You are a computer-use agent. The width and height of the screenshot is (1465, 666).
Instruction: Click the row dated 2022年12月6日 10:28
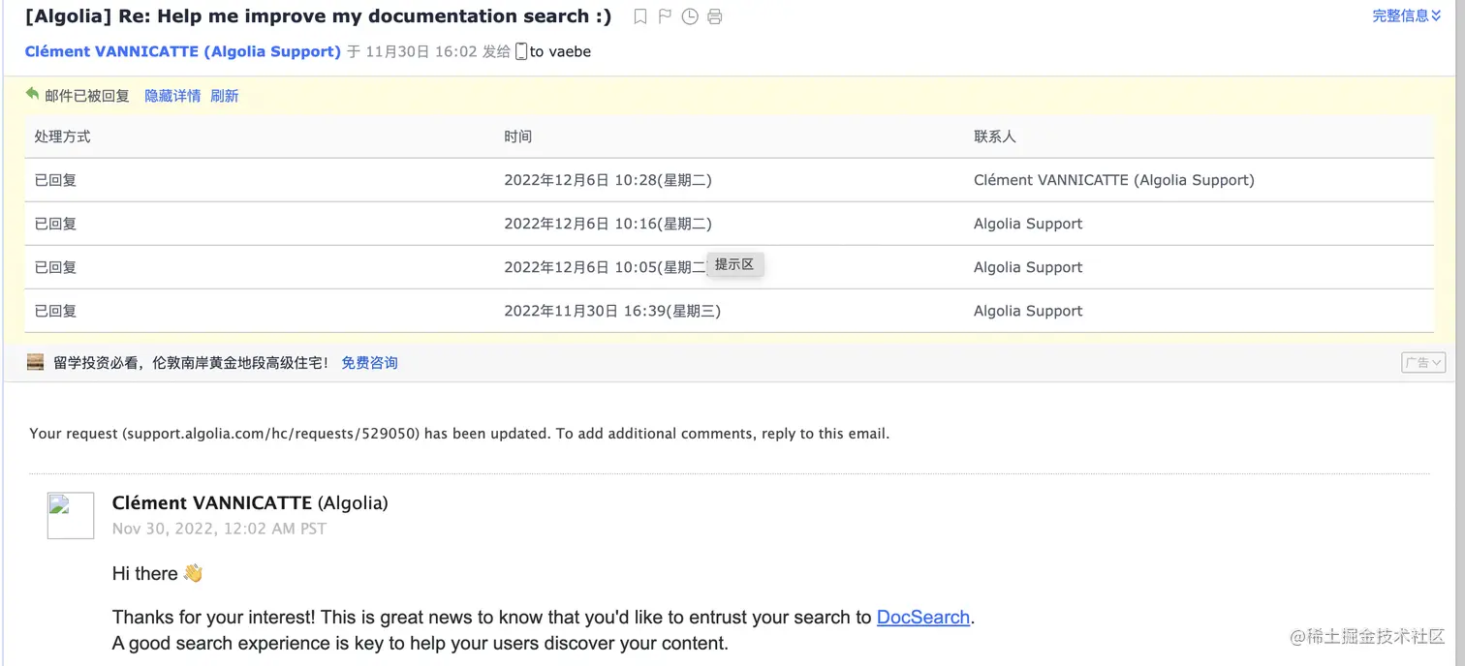click(729, 180)
